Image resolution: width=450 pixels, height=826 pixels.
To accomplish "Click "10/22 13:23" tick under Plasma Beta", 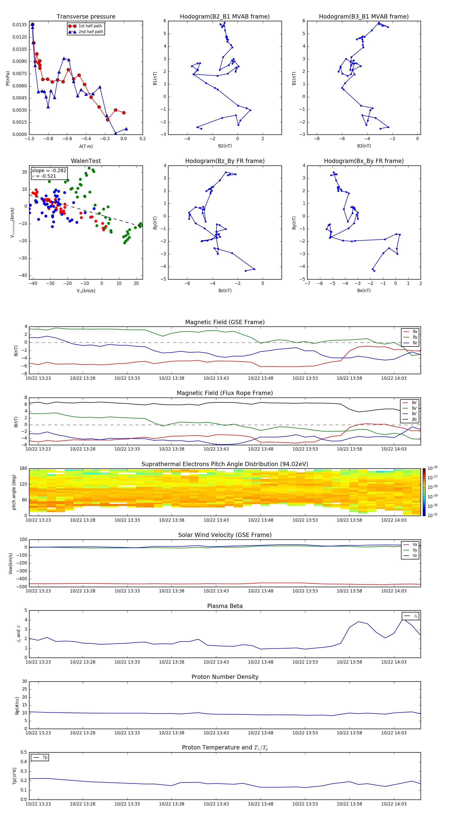I will click(38, 662).
